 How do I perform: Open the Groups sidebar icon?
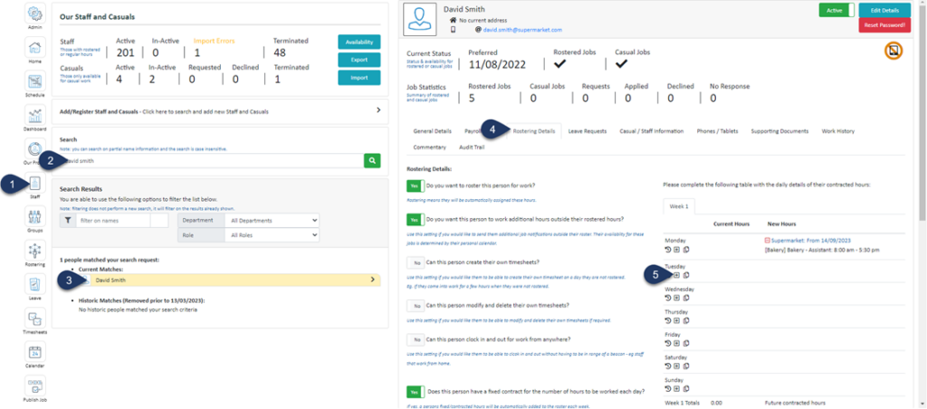35,217
